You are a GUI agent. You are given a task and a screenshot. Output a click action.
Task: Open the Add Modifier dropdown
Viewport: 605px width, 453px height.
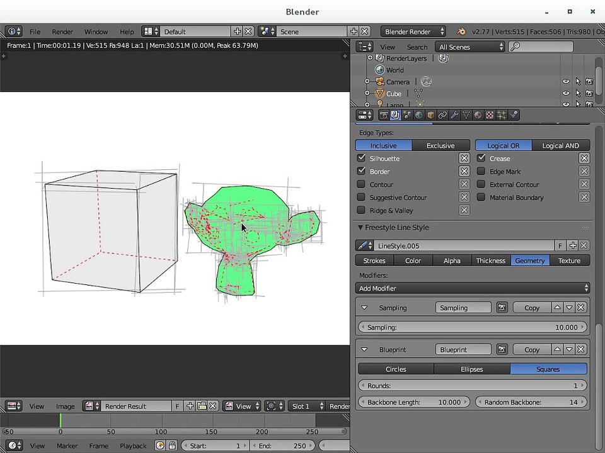point(472,288)
